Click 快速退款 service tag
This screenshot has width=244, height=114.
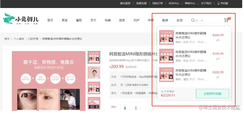pyautogui.click(x=140, y=93)
